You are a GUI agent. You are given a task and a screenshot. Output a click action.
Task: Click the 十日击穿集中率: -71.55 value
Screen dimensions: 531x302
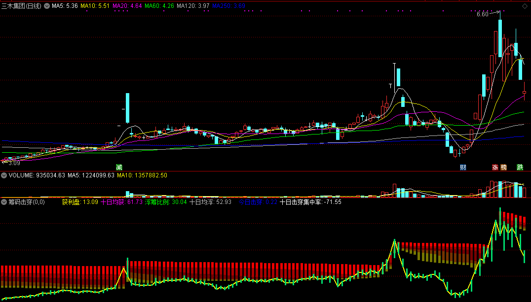[310, 202]
